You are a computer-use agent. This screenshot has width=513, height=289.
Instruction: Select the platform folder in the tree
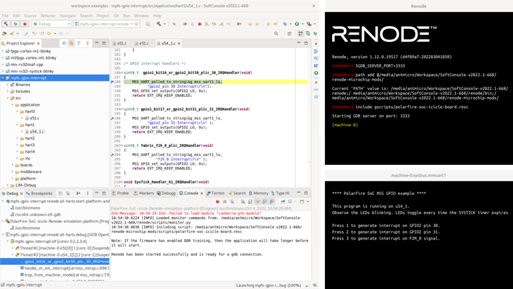pyautogui.click(x=28, y=178)
